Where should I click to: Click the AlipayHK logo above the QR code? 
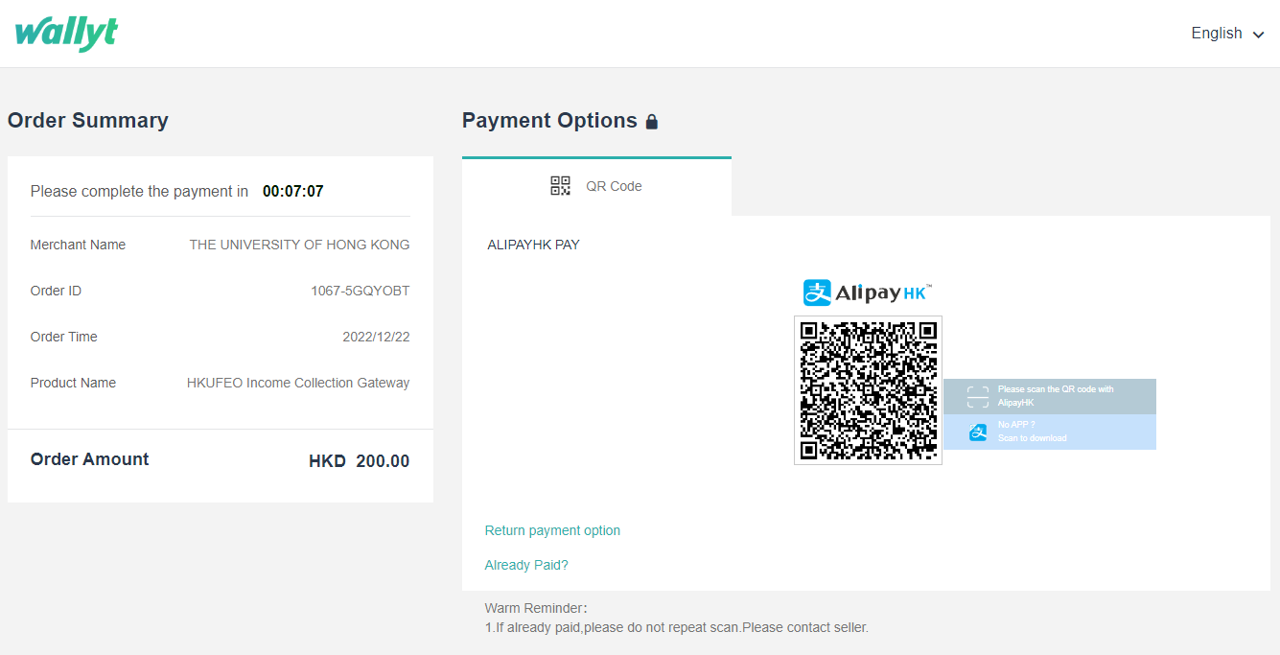(868, 292)
